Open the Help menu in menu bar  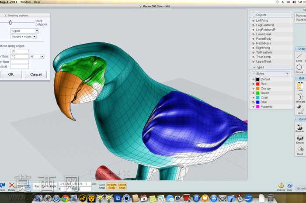37,2
